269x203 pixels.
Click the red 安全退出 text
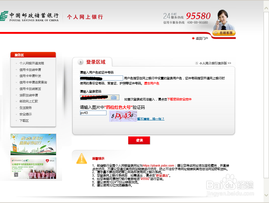[162, 176]
